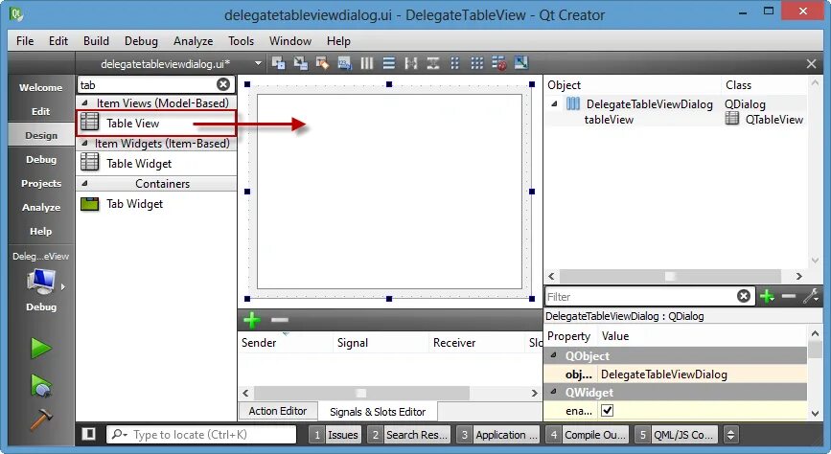The height and width of the screenshot is (454, 831).
Task: Open property editor wrench settings
Action: 812,296
